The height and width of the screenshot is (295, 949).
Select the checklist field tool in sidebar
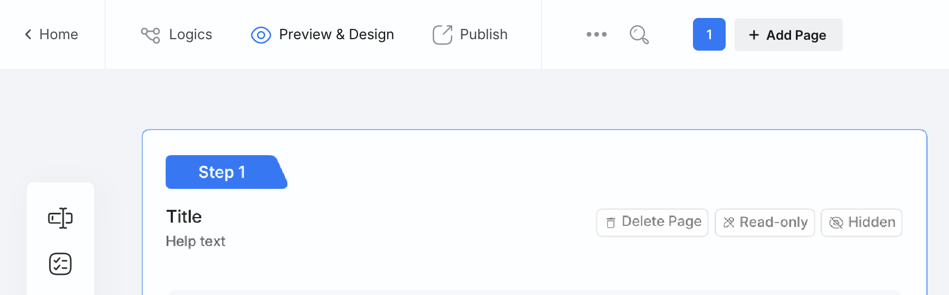[x=60, y=264]
